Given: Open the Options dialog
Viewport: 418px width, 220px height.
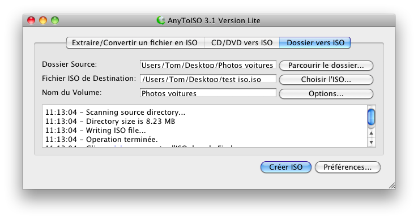Looking at the screenshot, I should [326, 94].
